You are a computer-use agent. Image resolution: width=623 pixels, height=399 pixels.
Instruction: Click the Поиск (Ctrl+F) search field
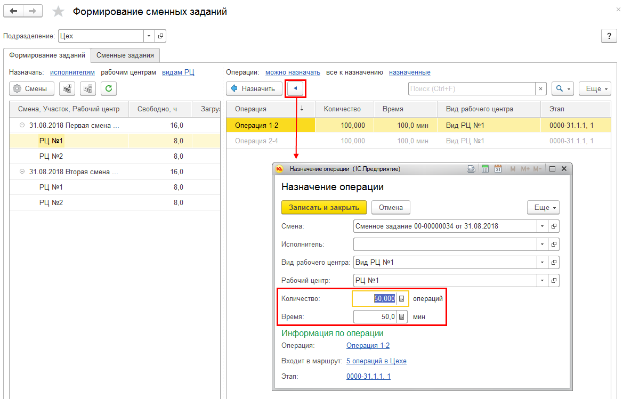472,88
